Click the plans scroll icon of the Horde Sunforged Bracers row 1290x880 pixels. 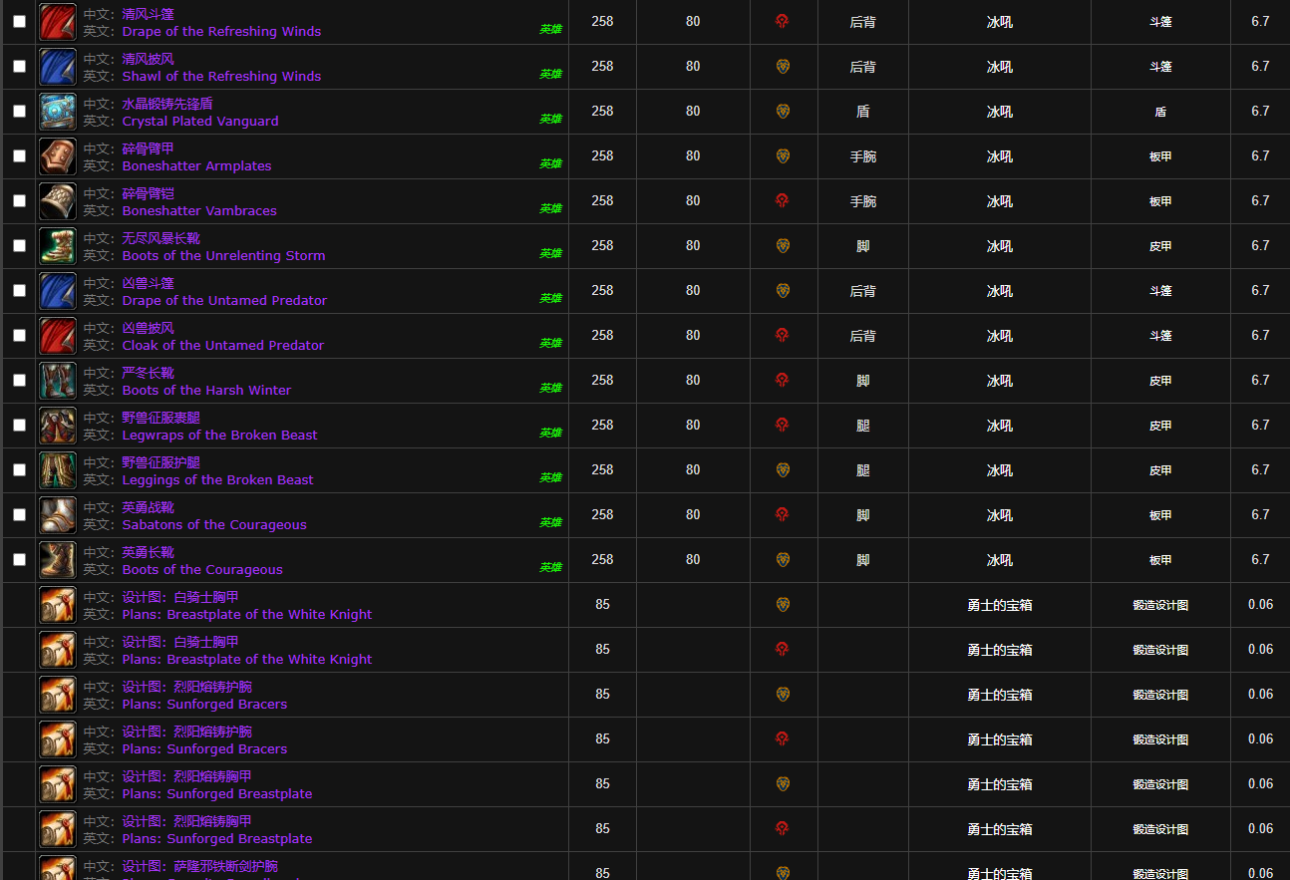tap(58, 739)
